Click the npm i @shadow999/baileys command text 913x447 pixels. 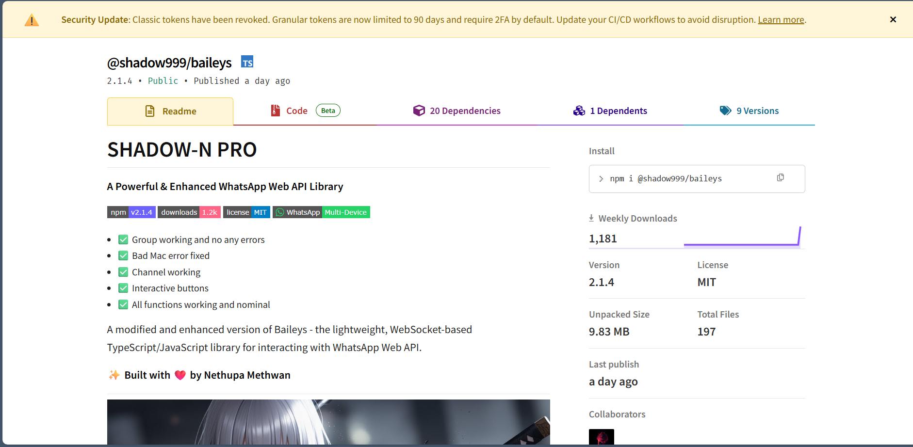[666, 179]
